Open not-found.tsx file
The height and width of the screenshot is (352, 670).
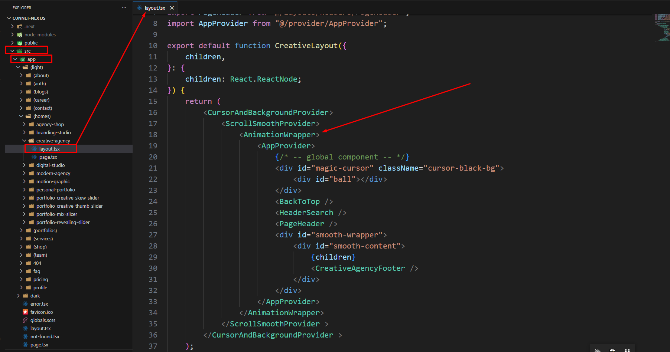point(45,336)
